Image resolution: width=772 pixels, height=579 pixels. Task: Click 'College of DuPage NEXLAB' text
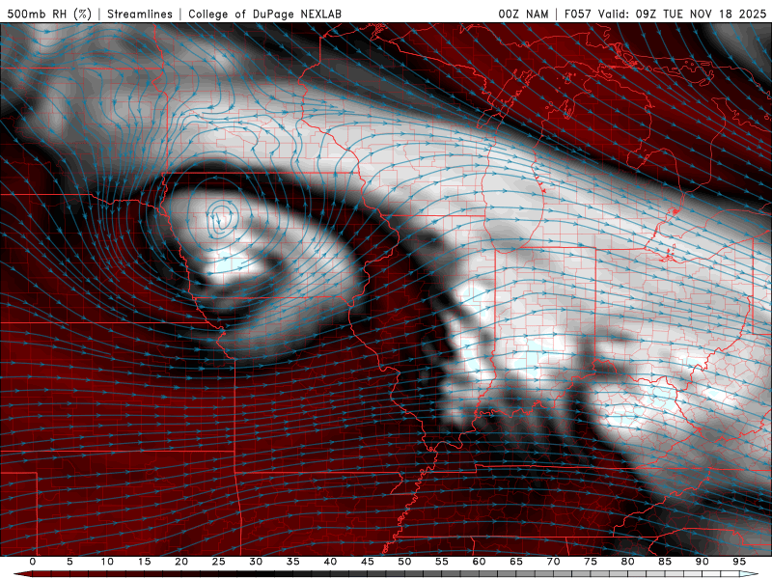264,14
